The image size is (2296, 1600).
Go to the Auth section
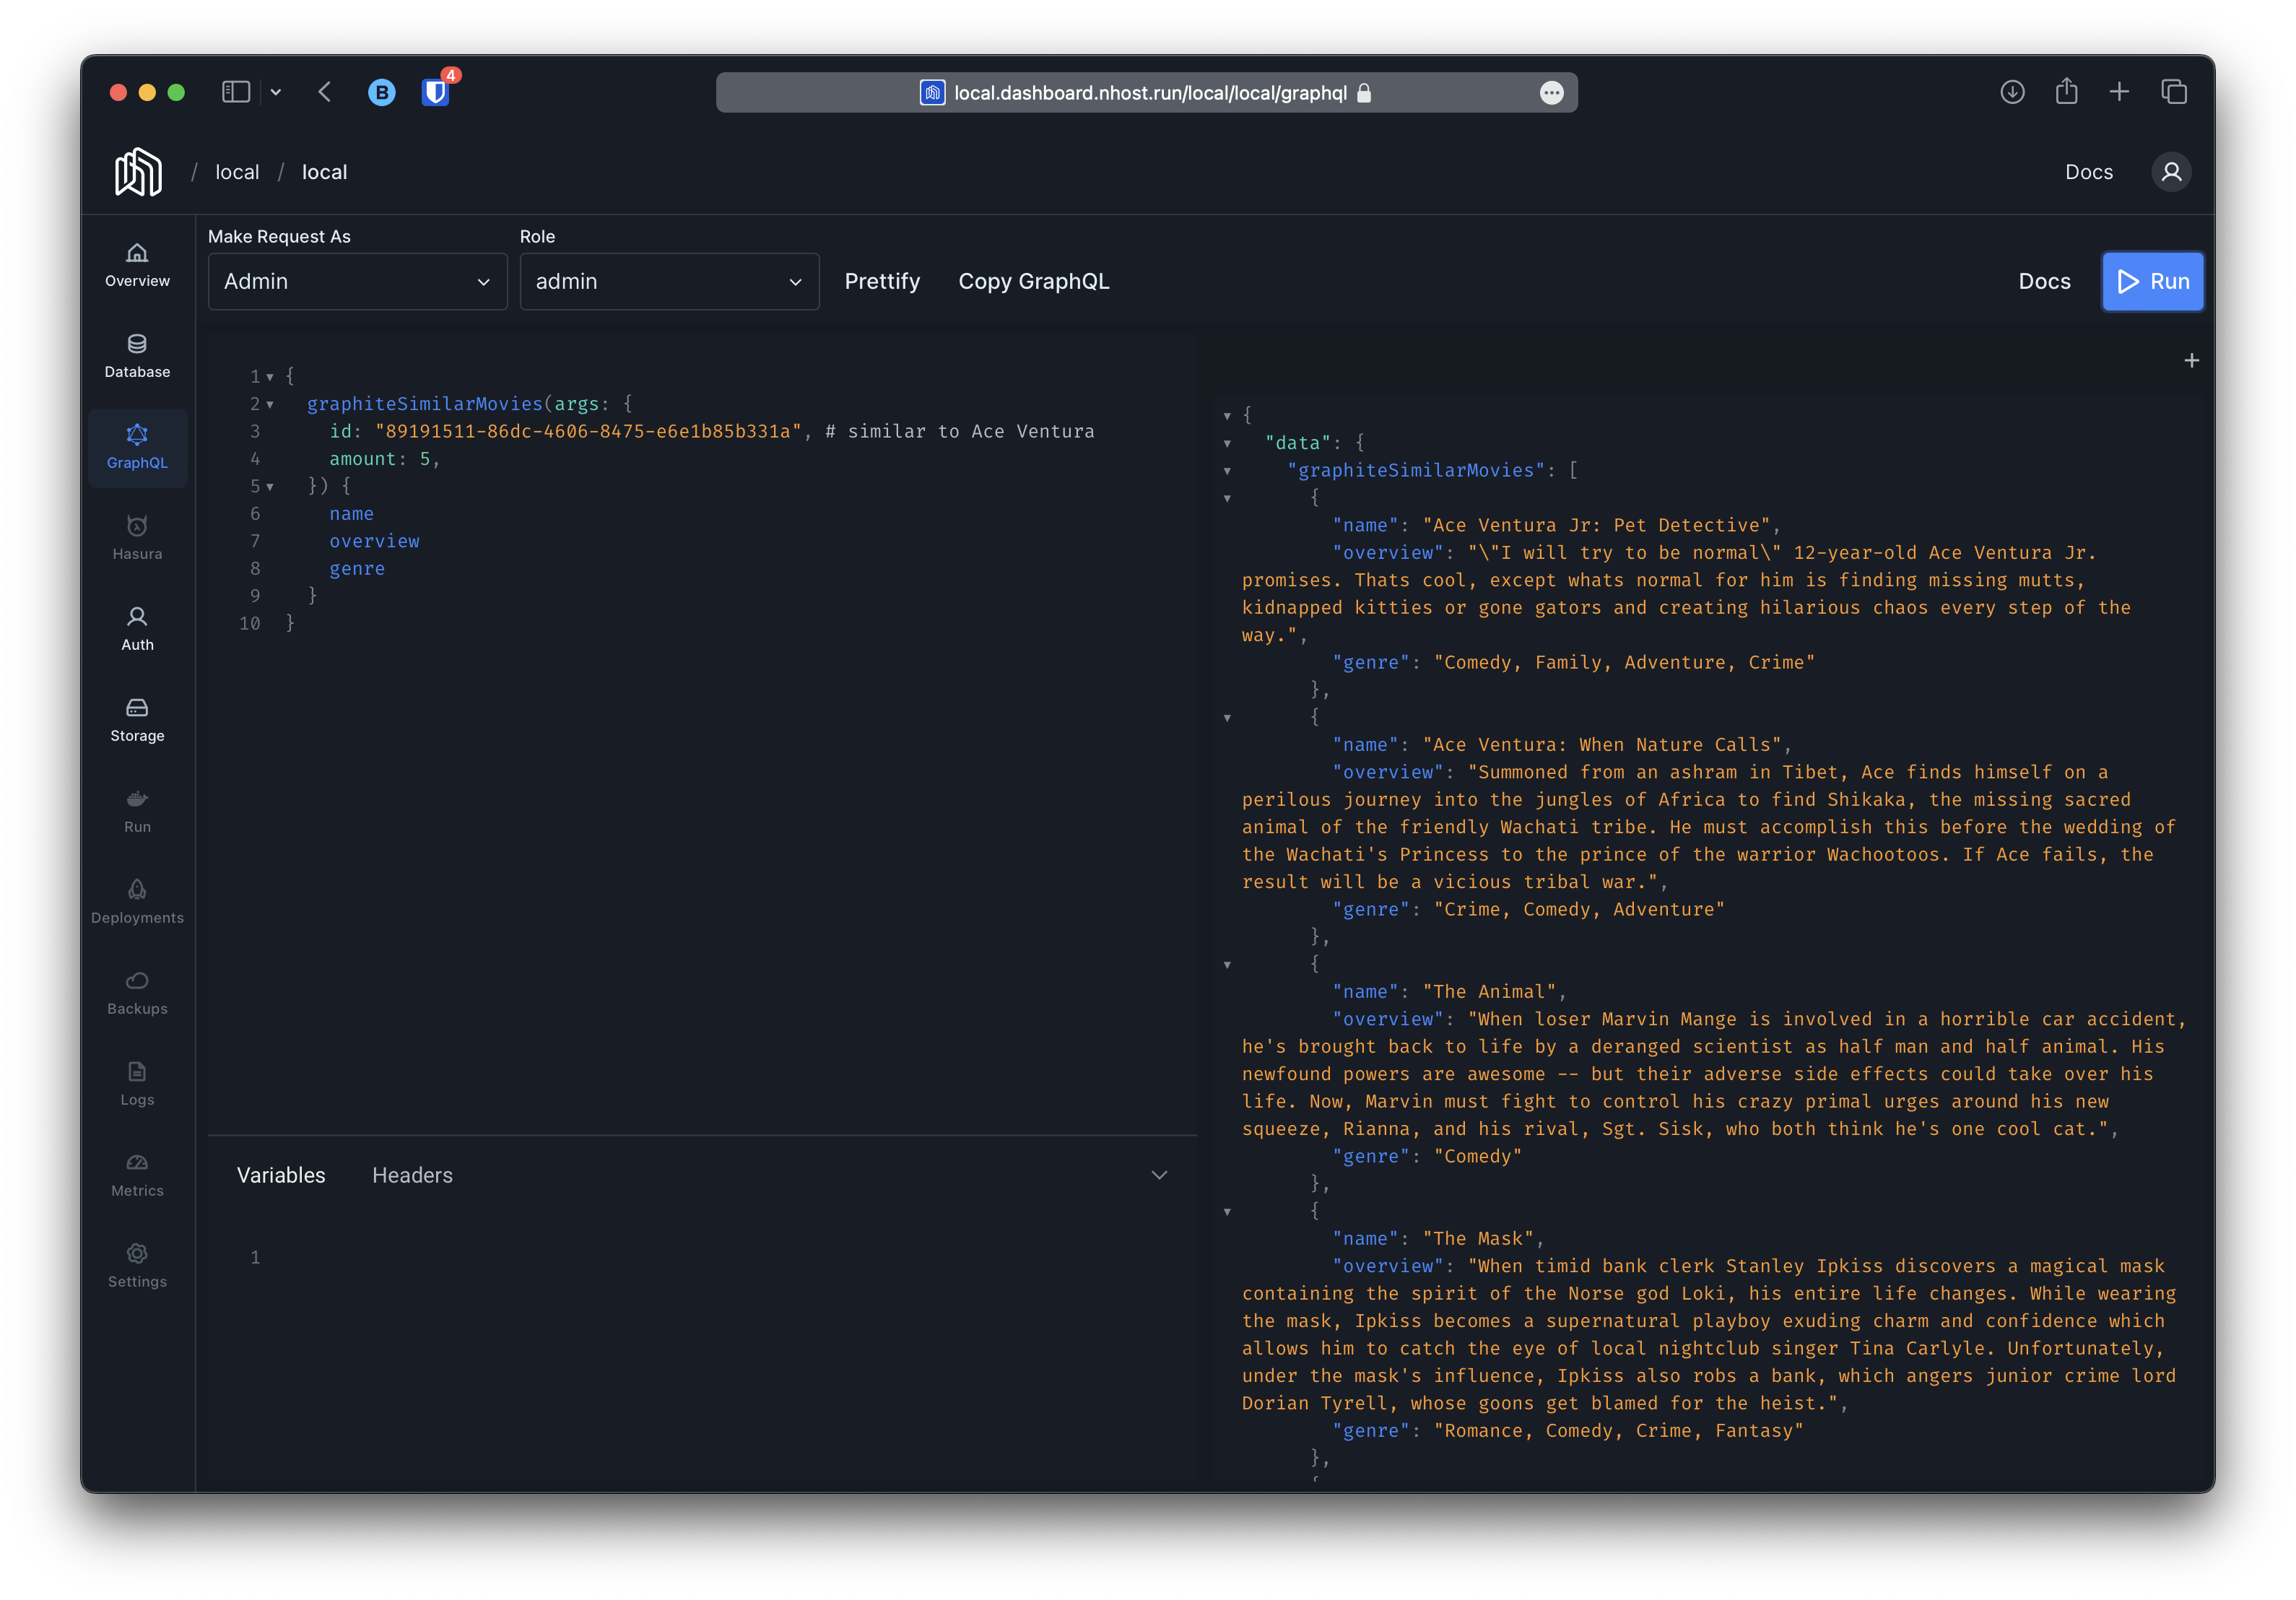click(137, 629)
